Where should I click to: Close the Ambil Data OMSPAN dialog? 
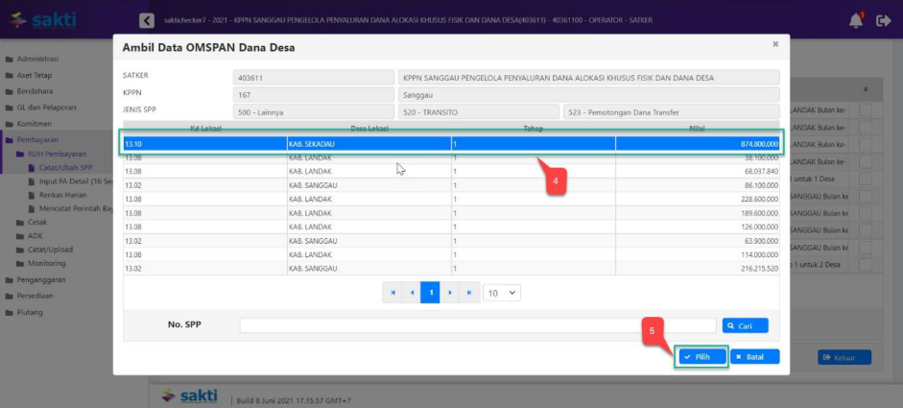point(775,44)
